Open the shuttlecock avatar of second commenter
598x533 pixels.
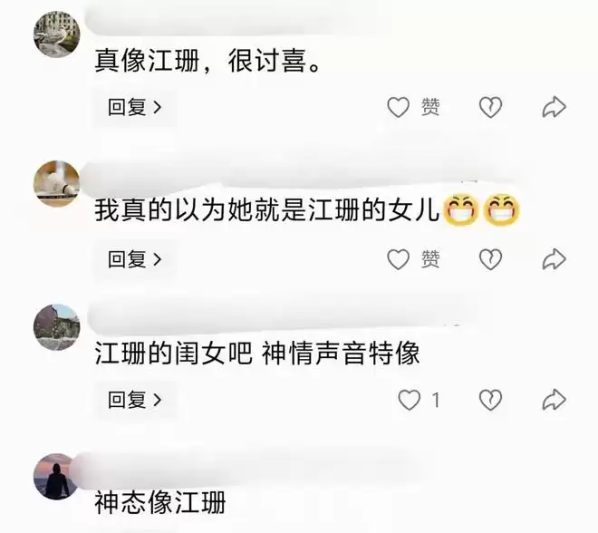57,183
